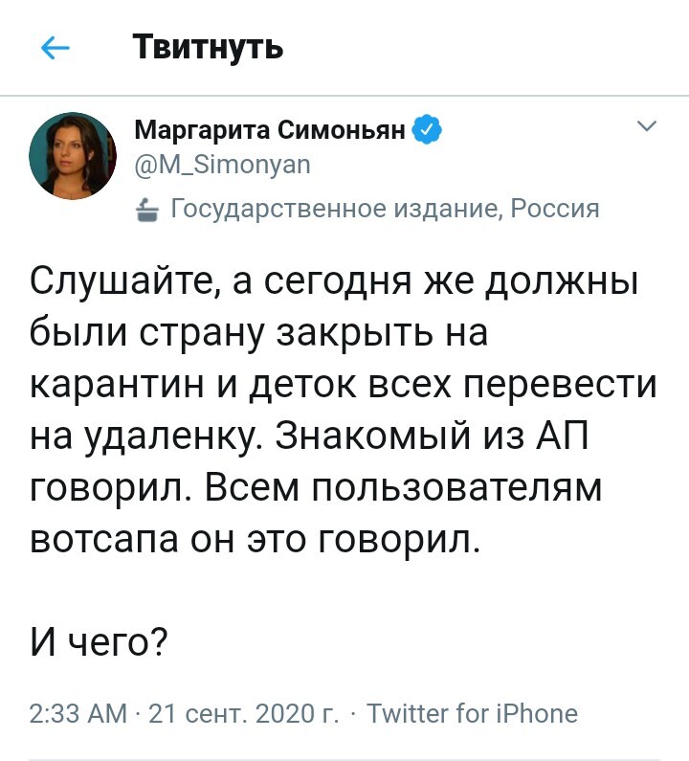Image resolution: width=689 pixels, height=761 pixels.
Task: Click the state-media podium icon
Action: click(x=146, y=210)
